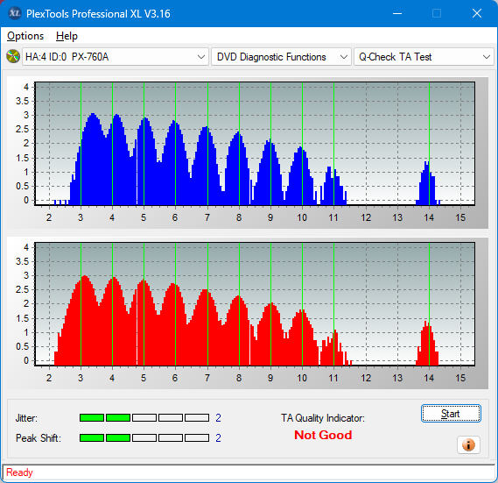Click the first green Jitter indicator segment

click(x=92, y=417)
